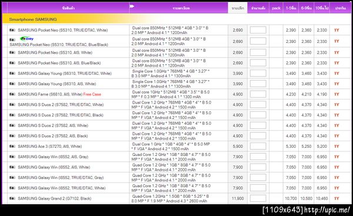Click camera icon for S Duos 2 TRUE/DTAC Black
Viewport: 353px width, 216px height.
(12, 115)
